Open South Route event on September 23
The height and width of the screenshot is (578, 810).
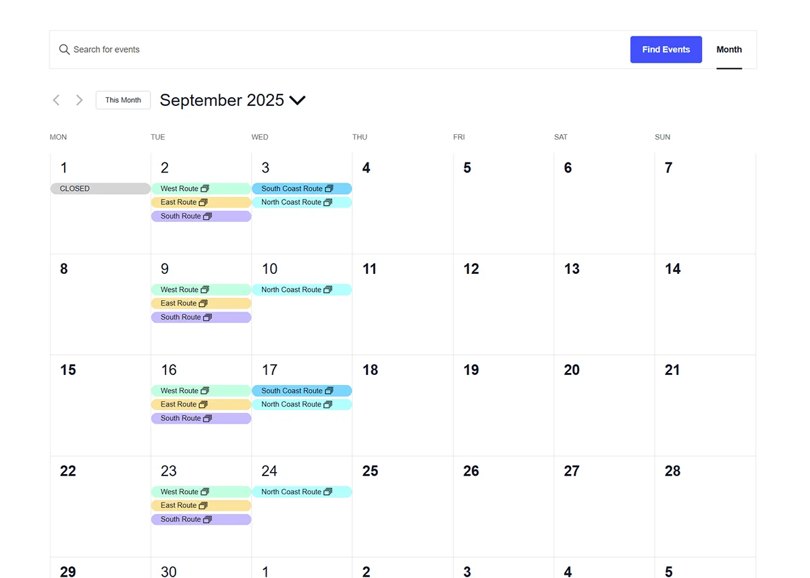(201, 520)
